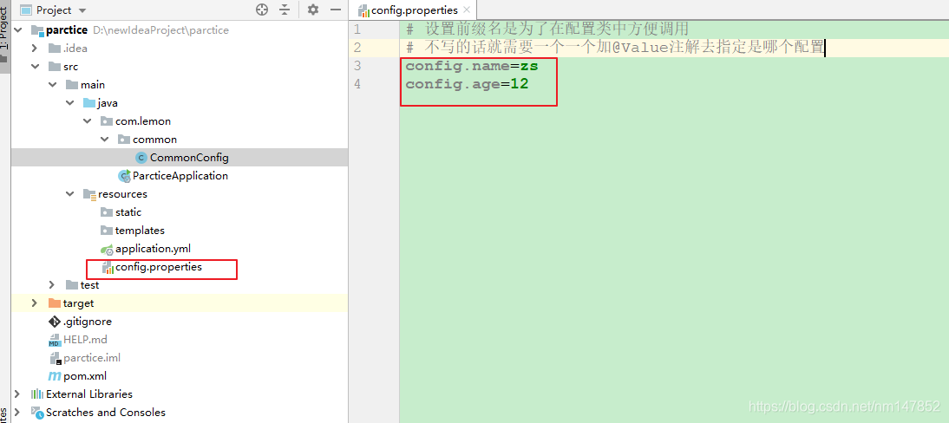Click line number 1 in gutter
Viewport: 949px width, 423px height.
point(357,29)
